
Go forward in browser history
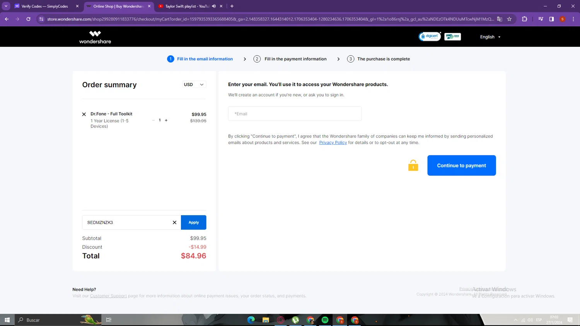click(17, 19)
